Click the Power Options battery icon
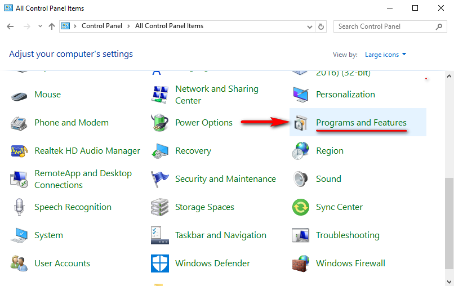This screenshot has width=454, height=286. (x=160, y=123)
